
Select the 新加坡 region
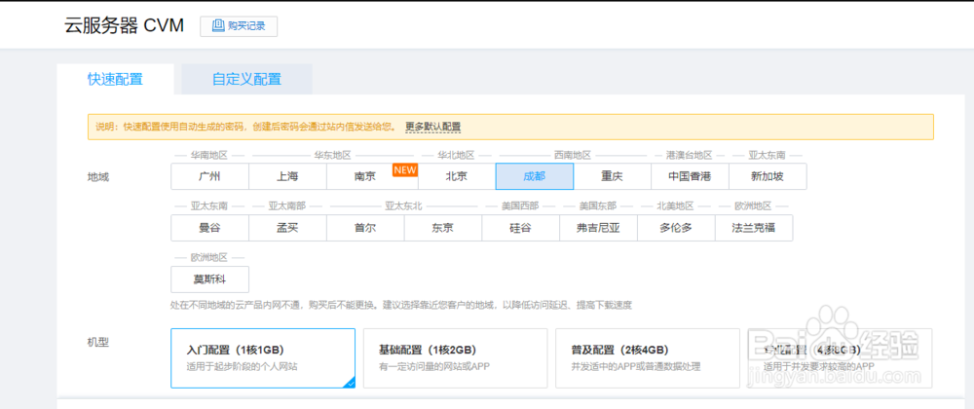click(768, 176)
